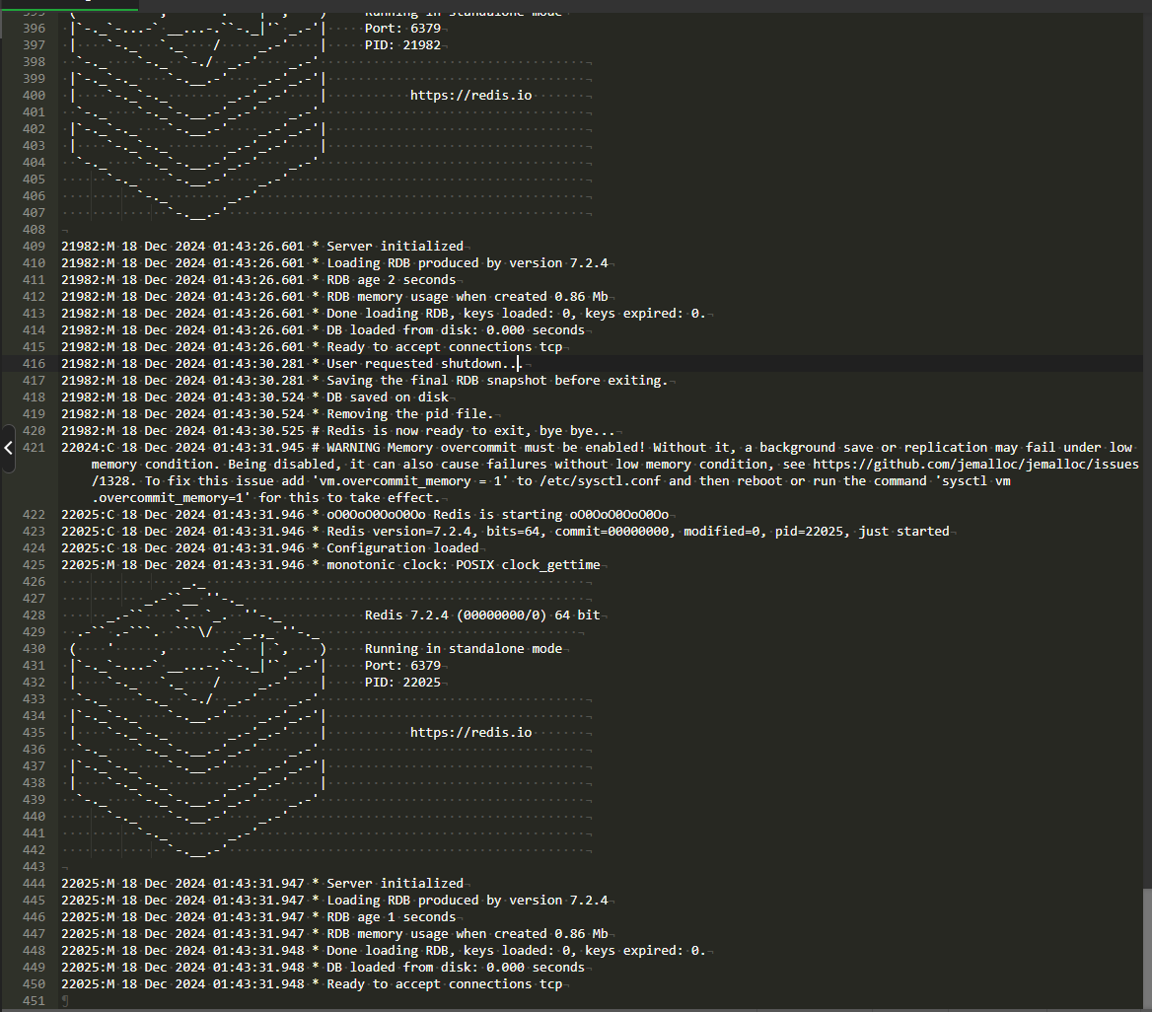Click "Running in standalone mode" on line 430
This screenshot has height=1012, width=1152.
click(463, 650)
